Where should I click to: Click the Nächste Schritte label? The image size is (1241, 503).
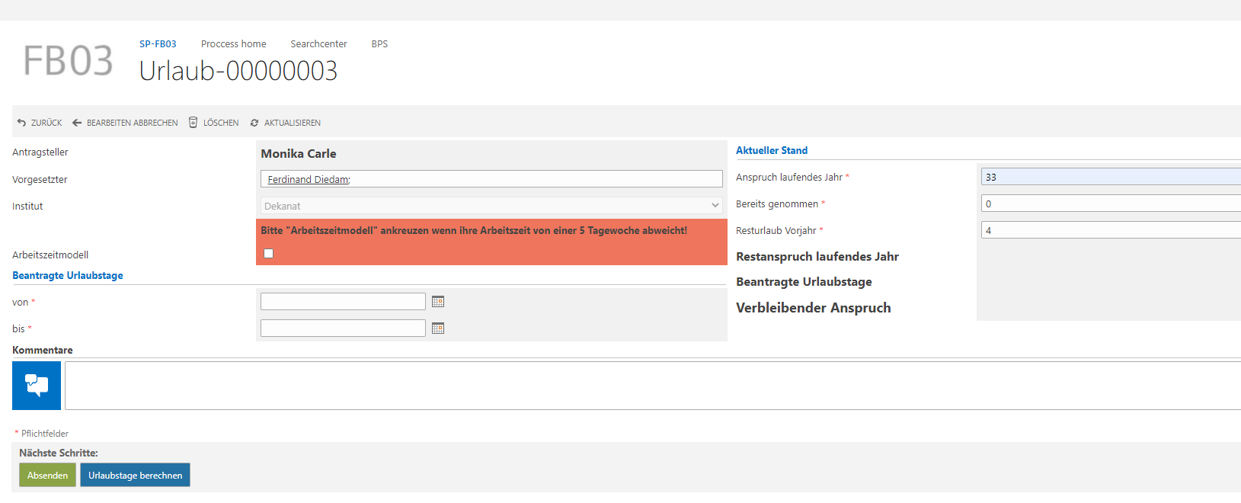(59, 453)
